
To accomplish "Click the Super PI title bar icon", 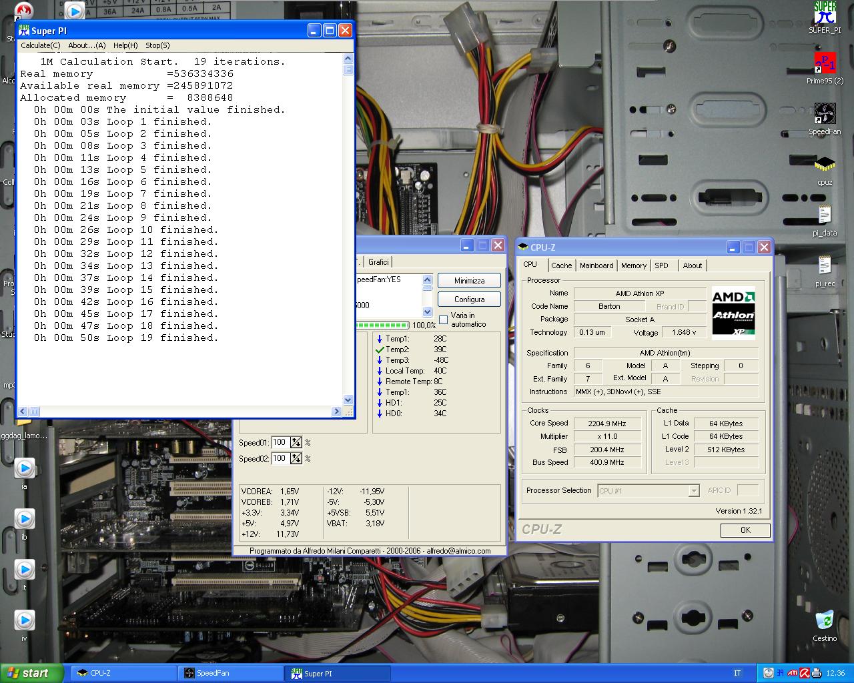I will pyautogui.click(x=24, y=31).
